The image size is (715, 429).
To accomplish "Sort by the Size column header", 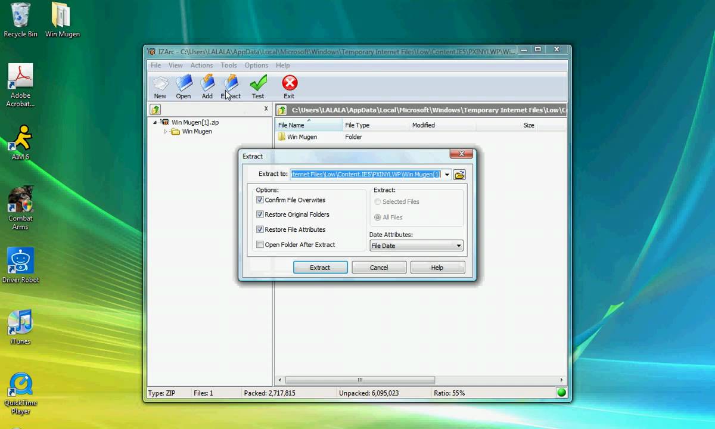I will pos(506,125).
